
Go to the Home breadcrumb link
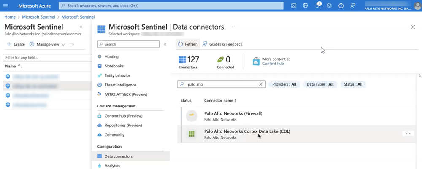pos(10,17)
